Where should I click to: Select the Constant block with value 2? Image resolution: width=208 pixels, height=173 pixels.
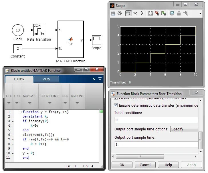pos(18,49)
